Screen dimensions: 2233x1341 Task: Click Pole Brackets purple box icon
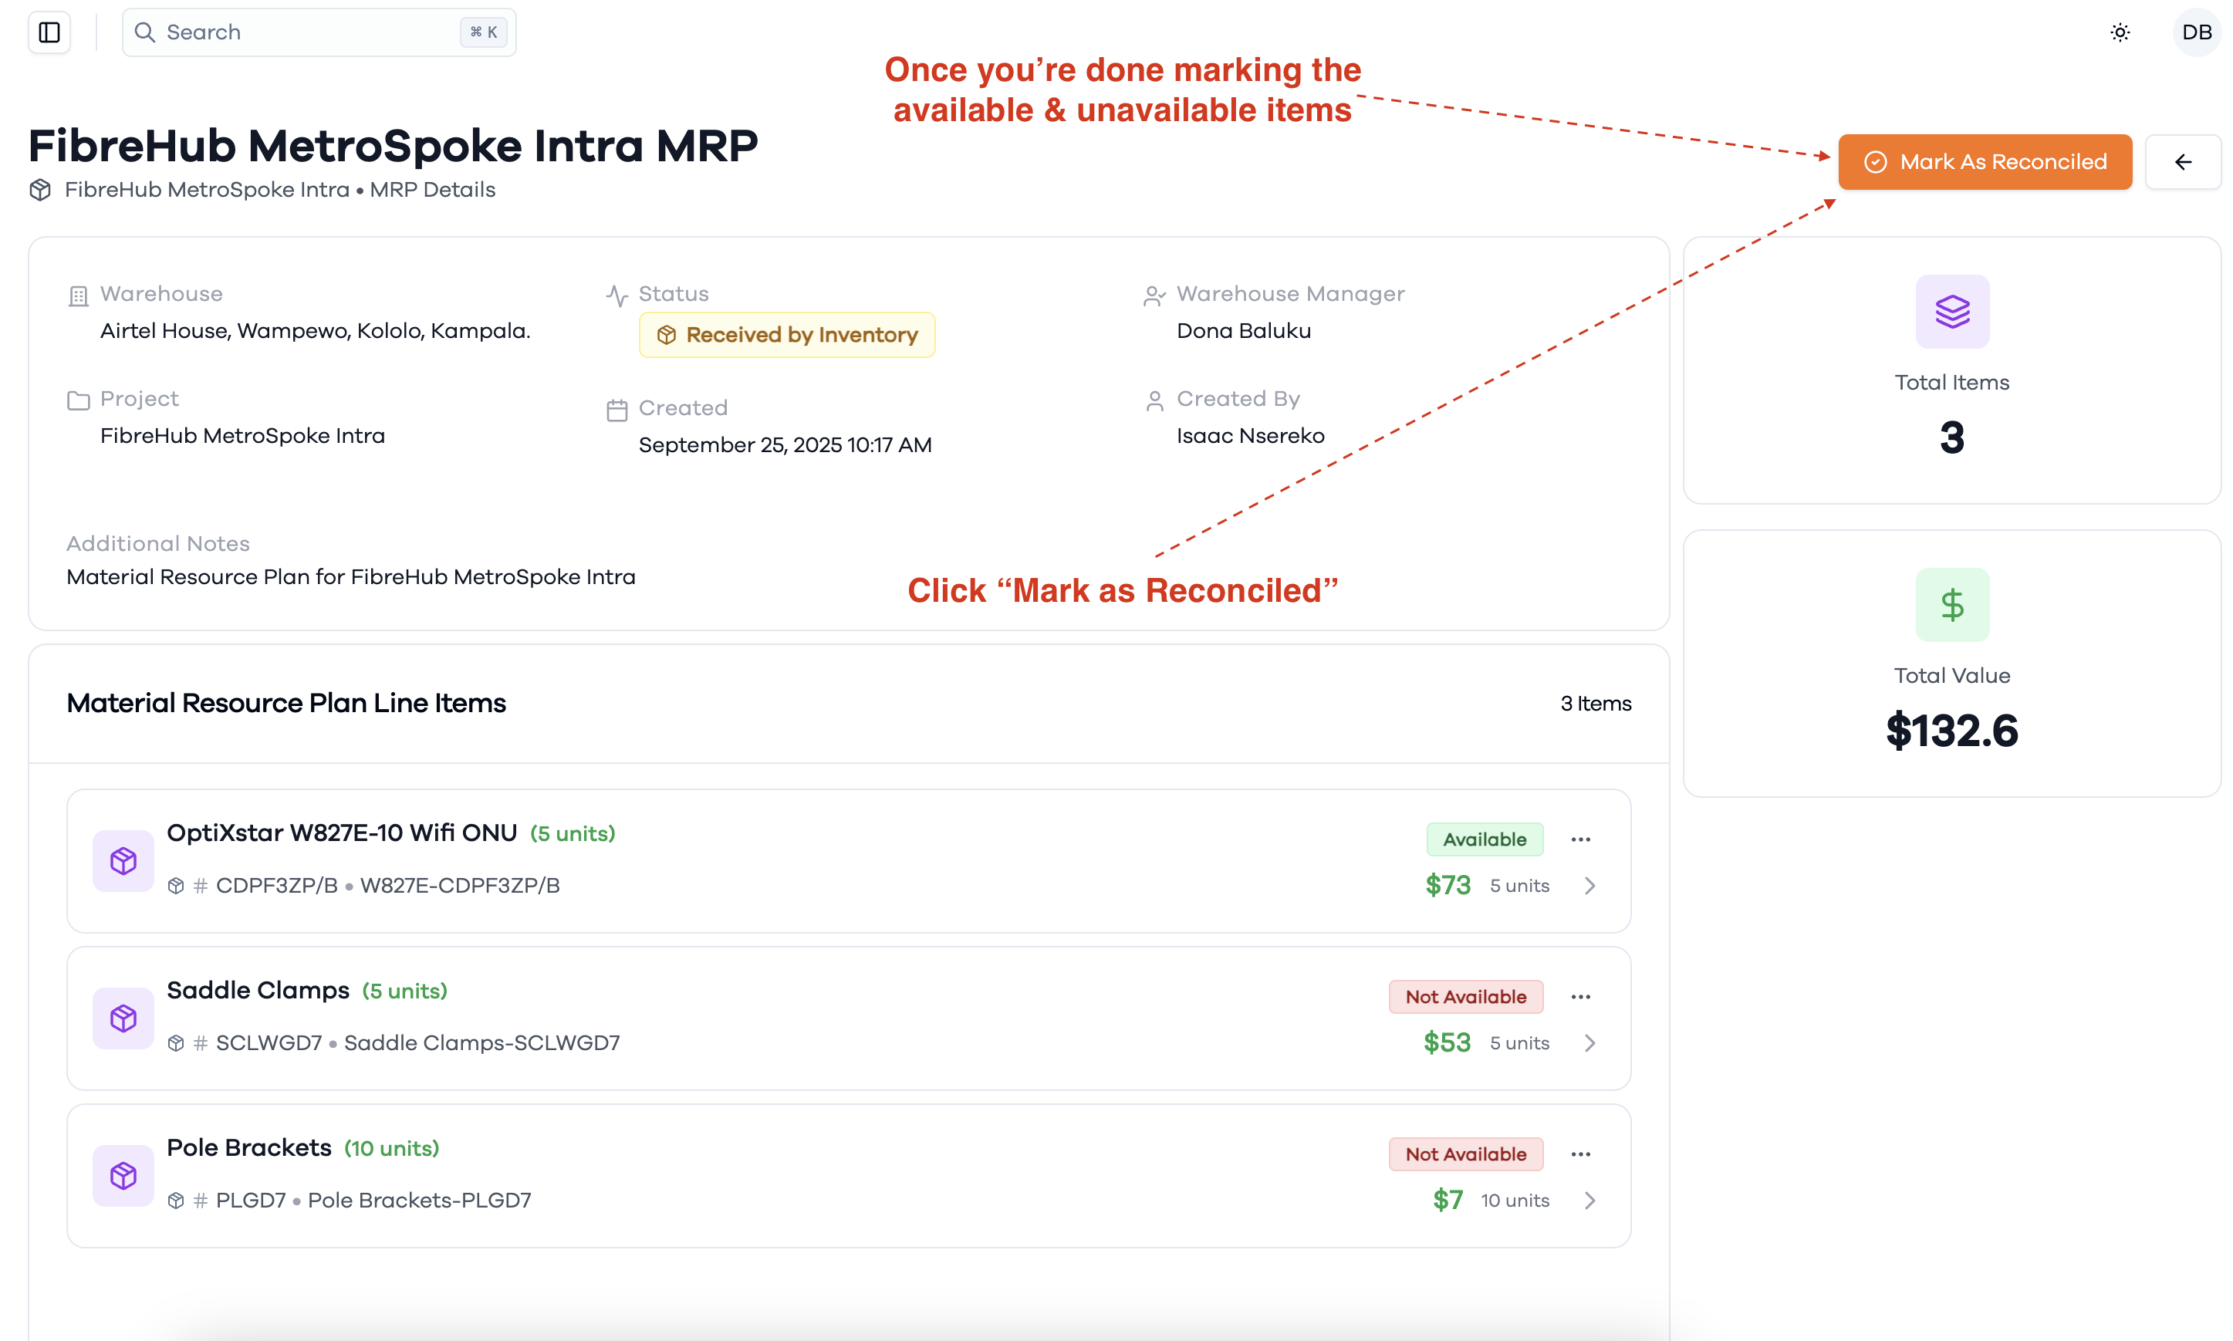coord(123,1176)
